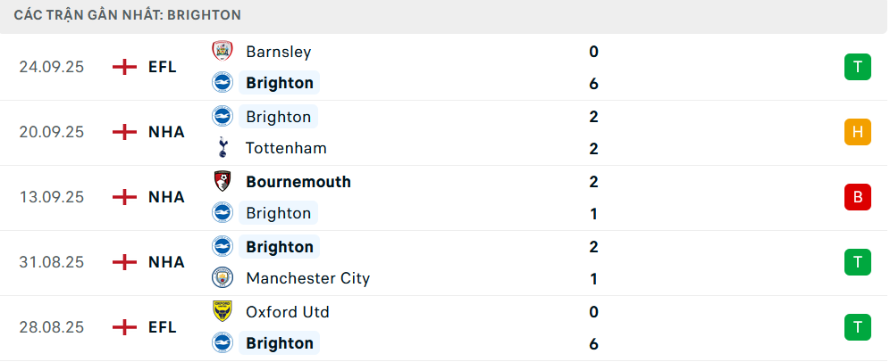The image size is (890, 362).
Task: Click England flag beside the 13.09.25 match
Action: point(125,197)
